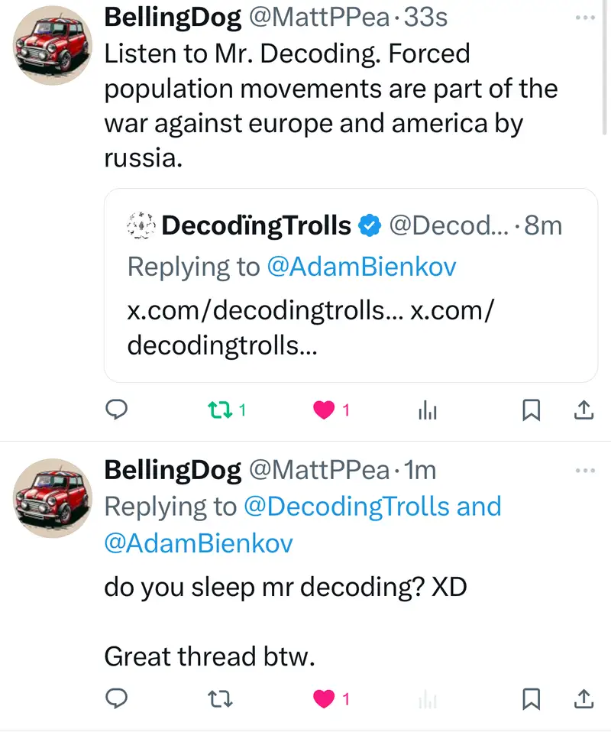This screenshot has height=732, width=611.
Task: Bookmark the first tweet
Action: (x=531, y=410)
